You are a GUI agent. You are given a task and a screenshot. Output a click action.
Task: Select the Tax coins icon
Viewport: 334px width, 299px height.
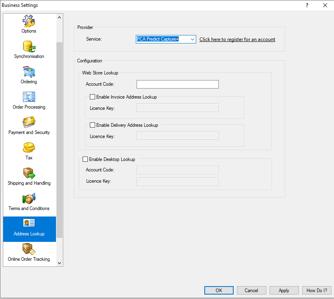pyautogui.click(x=29, y=148)
